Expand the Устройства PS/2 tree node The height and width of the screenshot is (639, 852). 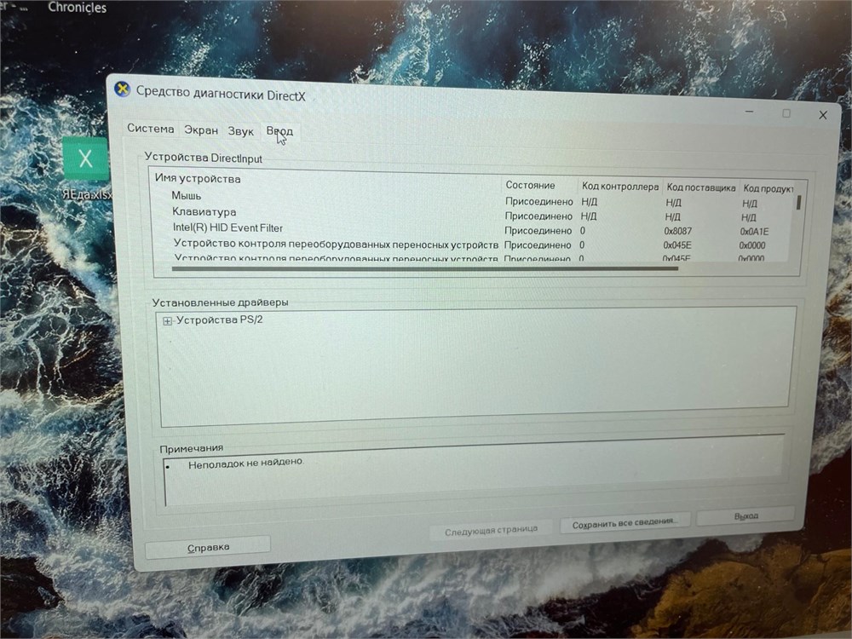(167, 321)
